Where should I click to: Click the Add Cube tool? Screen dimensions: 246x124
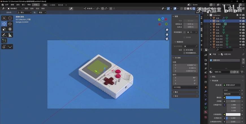tap(4, 41)
